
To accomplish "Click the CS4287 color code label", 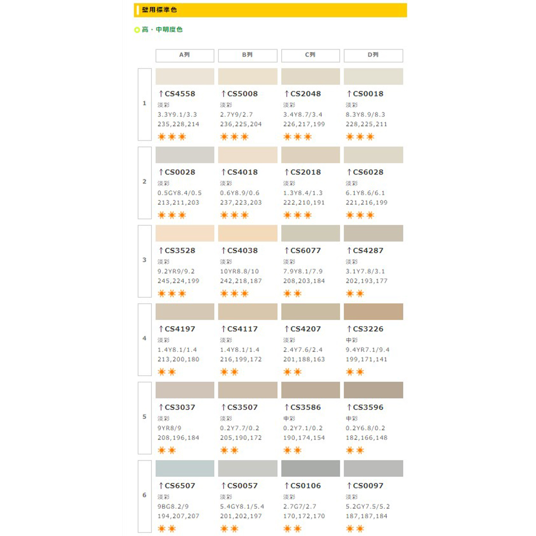I will coord(365,251).
